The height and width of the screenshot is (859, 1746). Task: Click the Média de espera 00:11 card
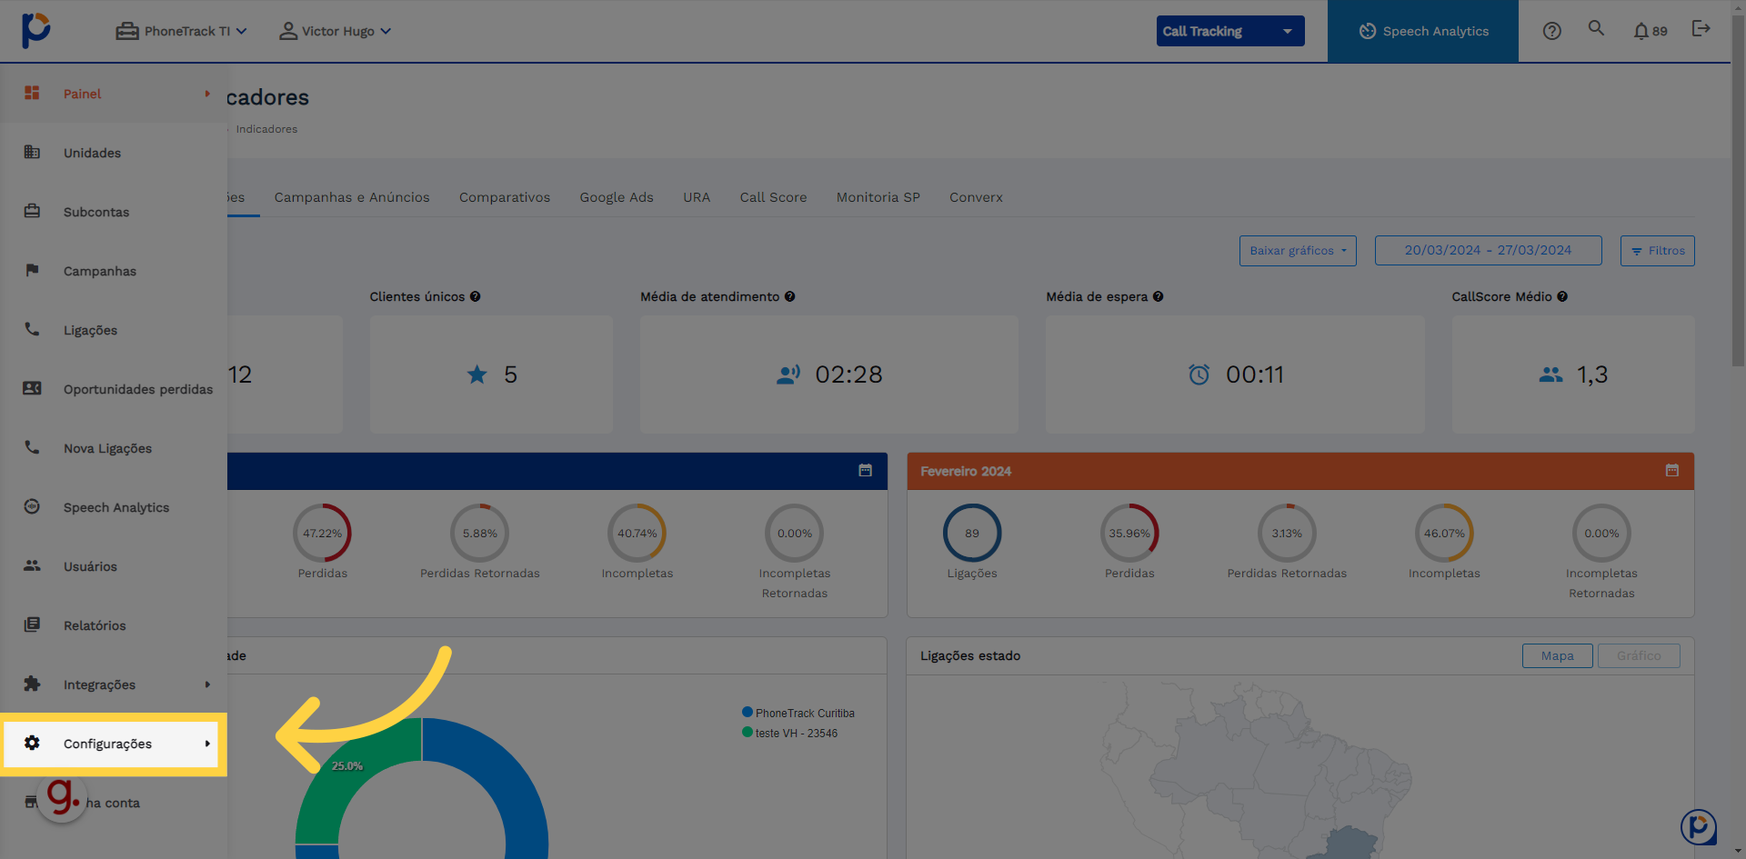tap(1235, 375)
